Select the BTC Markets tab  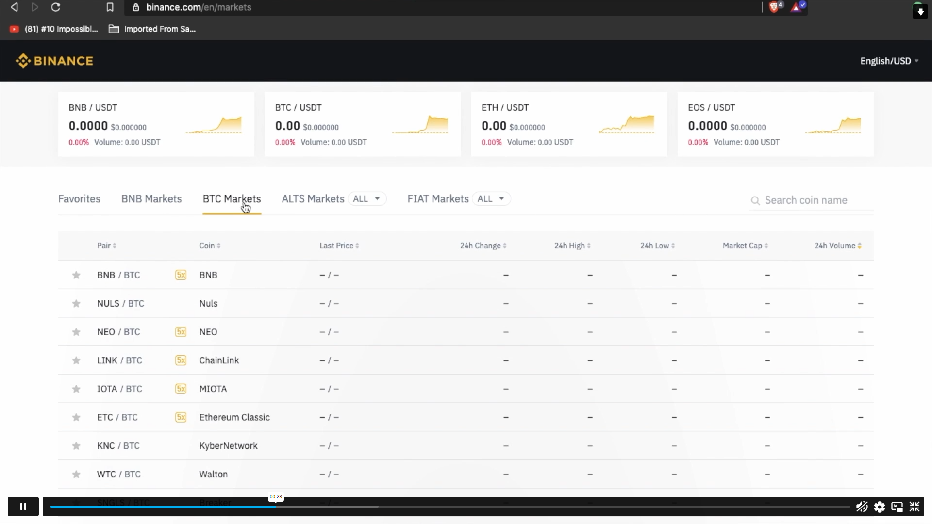[x=231, y=198]
